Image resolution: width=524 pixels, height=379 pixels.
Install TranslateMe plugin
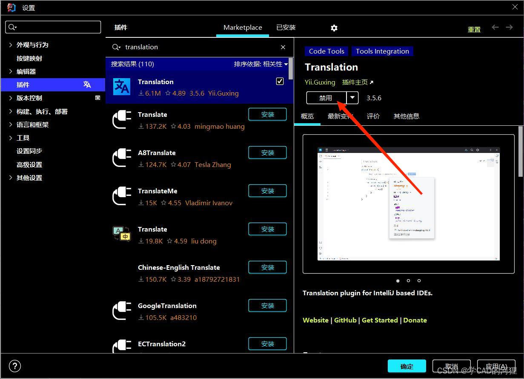(268, 191)
